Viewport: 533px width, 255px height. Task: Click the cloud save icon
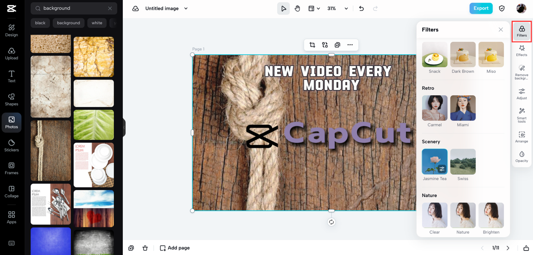coord(135,8)
